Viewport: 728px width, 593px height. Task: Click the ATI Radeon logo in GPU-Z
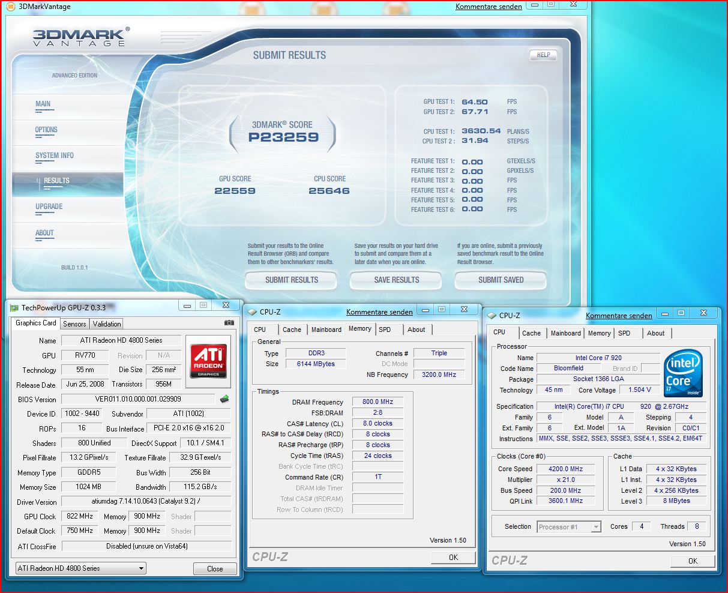coord(208,361)
